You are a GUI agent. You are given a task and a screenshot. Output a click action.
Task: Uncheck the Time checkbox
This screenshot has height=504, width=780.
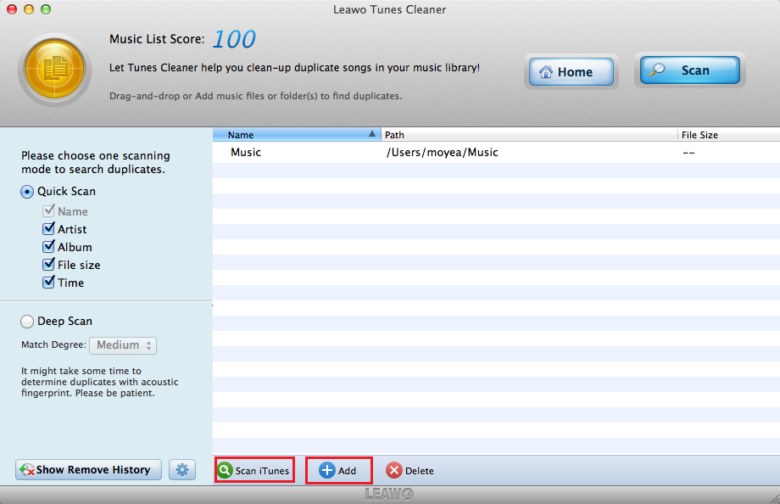pos(48,283)
